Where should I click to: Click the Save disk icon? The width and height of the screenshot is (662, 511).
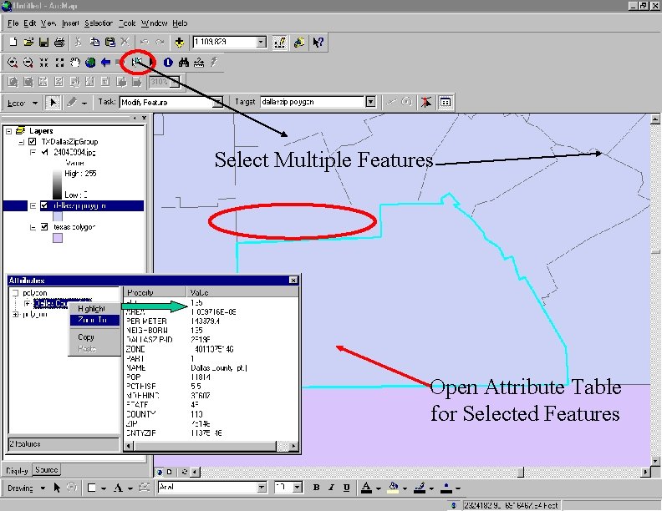(x=44, y=42)
